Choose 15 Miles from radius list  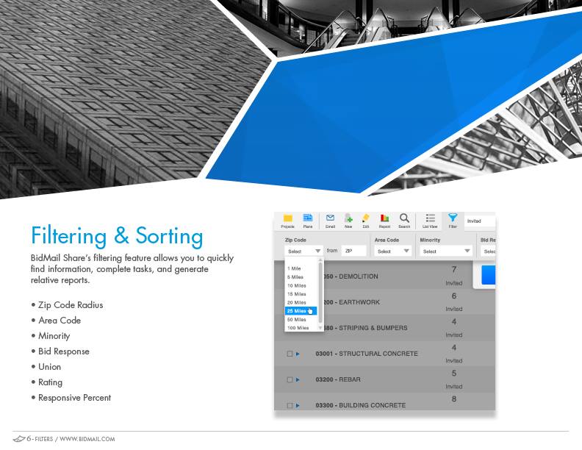297,294
